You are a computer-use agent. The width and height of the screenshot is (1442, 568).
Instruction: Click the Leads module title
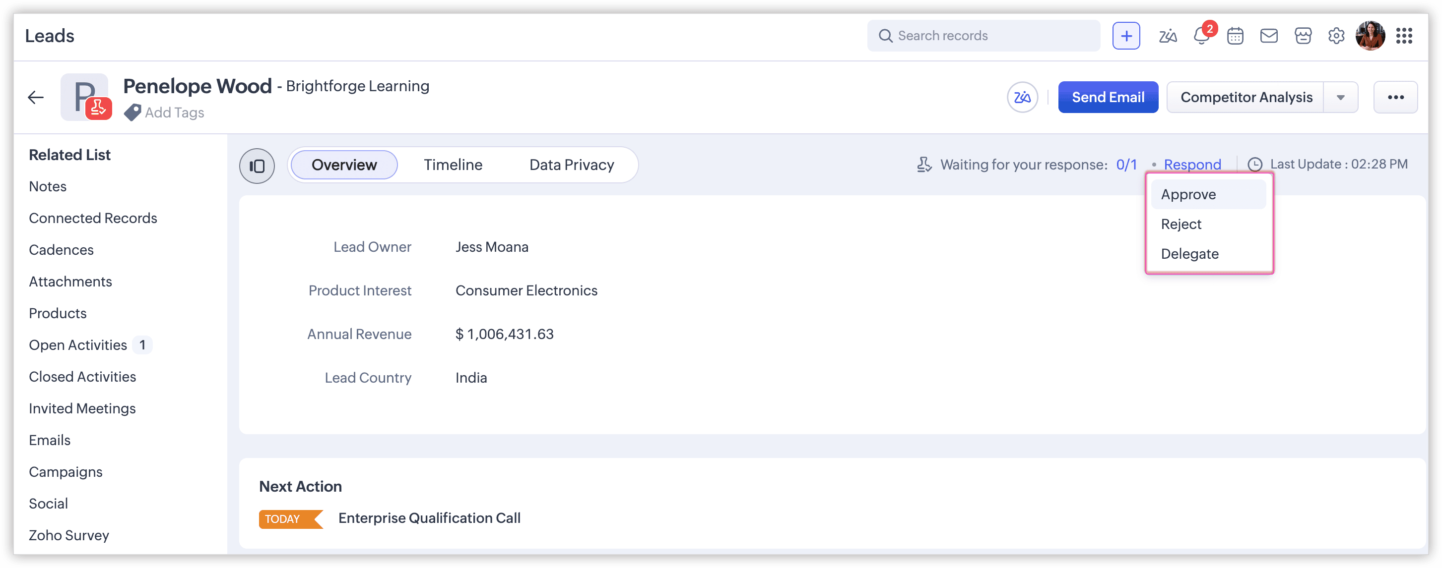click(49, 36)
